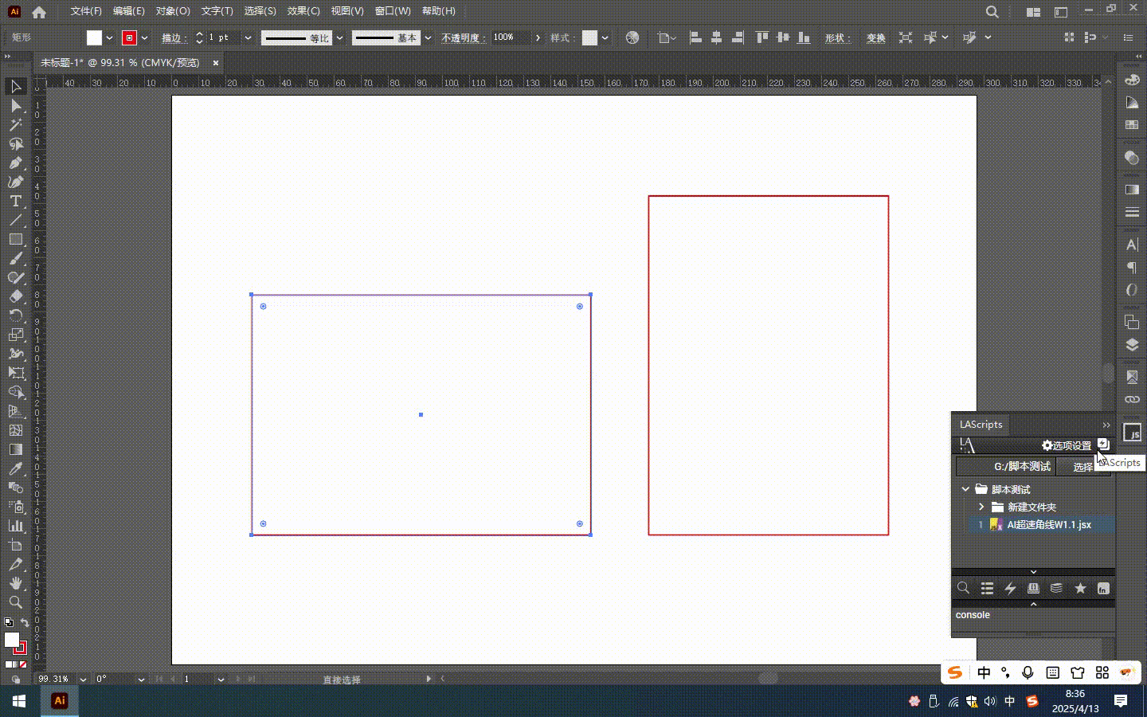Screen dimensions: 1147x717
Task: Select the Type tool
Action: click(x=15, y=201)
